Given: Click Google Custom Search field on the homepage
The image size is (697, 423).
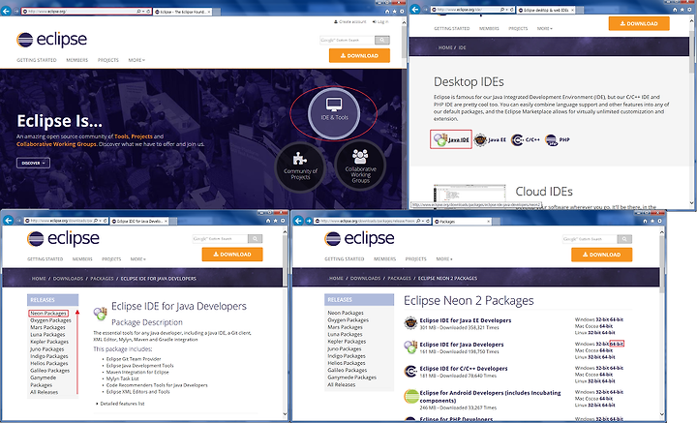Looking at the screenshot, I should tap(348, 40).
